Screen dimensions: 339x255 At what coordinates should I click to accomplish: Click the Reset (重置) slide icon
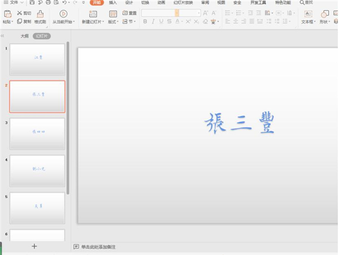pyautogui.click(x=129, y=12)
